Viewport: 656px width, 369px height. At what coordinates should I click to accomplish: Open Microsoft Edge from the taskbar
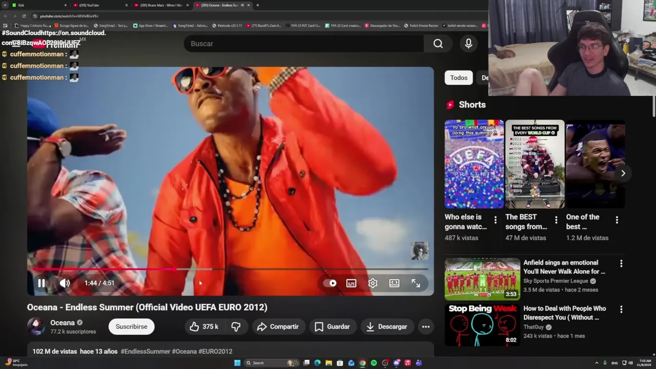coord(318,363)
